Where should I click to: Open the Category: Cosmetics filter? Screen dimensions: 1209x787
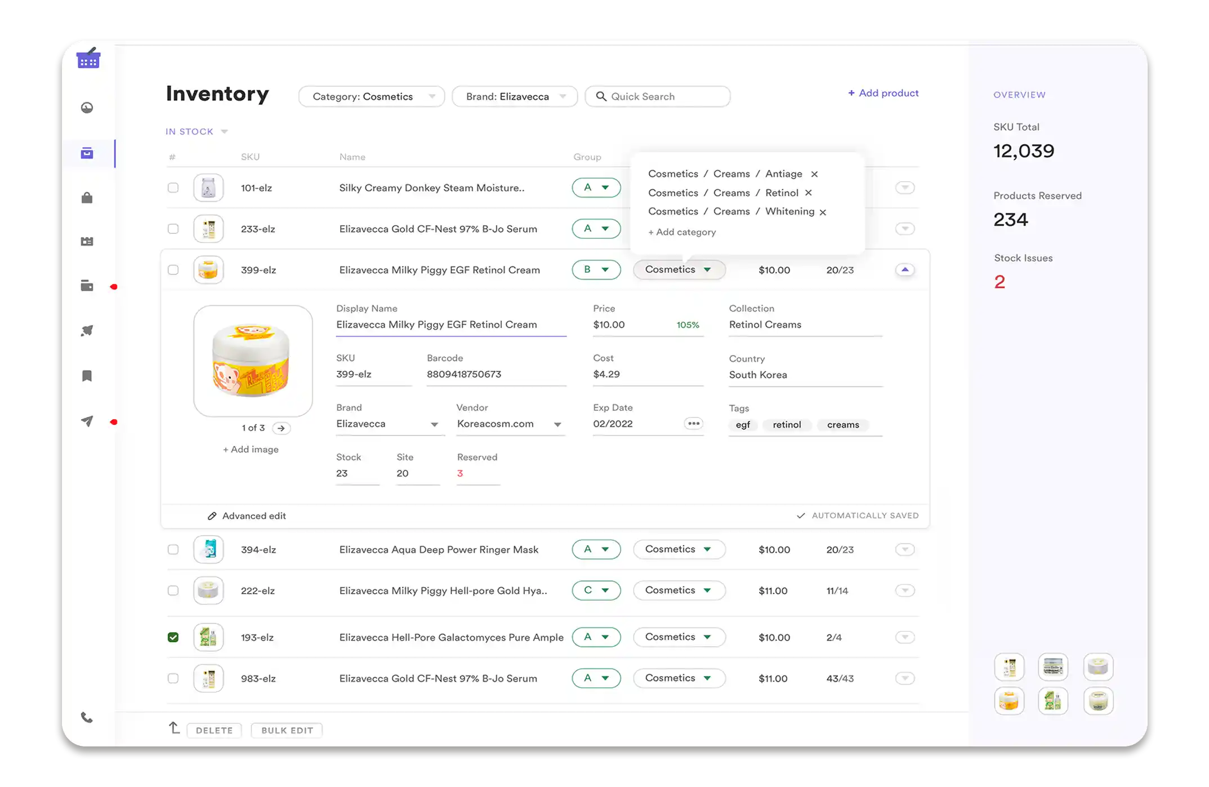[371, 96]
